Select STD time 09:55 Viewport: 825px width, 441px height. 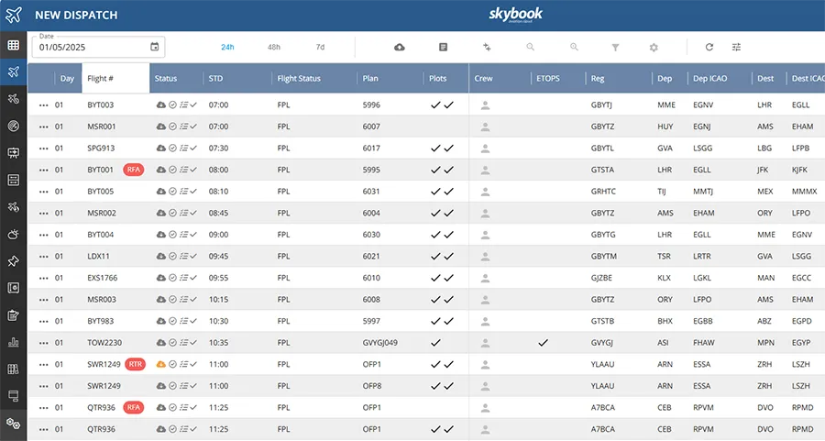(x=218, y=278)
